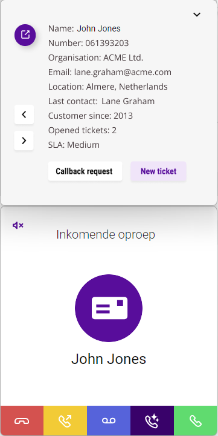
Task: Click the caller name John Jones below avatar
Action: tap(109, 359)
